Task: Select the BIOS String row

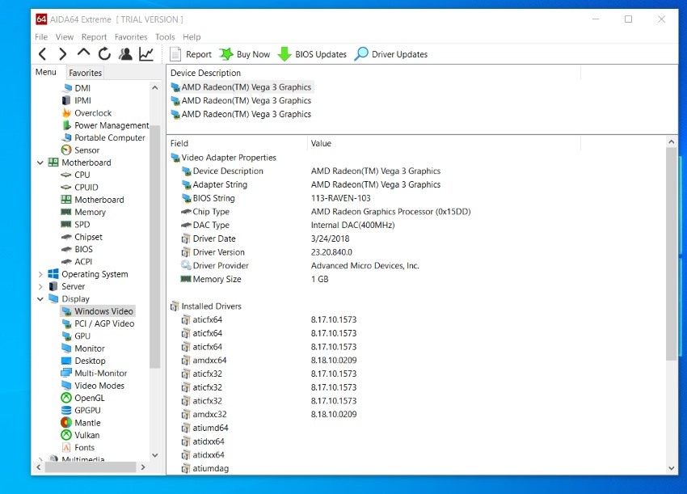Action: 416,198
